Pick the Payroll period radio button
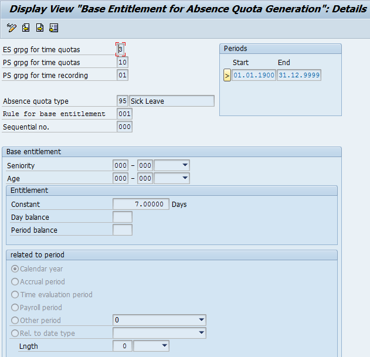Screen dimensions: 370x357 (15, 308)
